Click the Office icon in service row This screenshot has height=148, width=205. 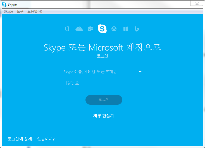pos(67,29)
